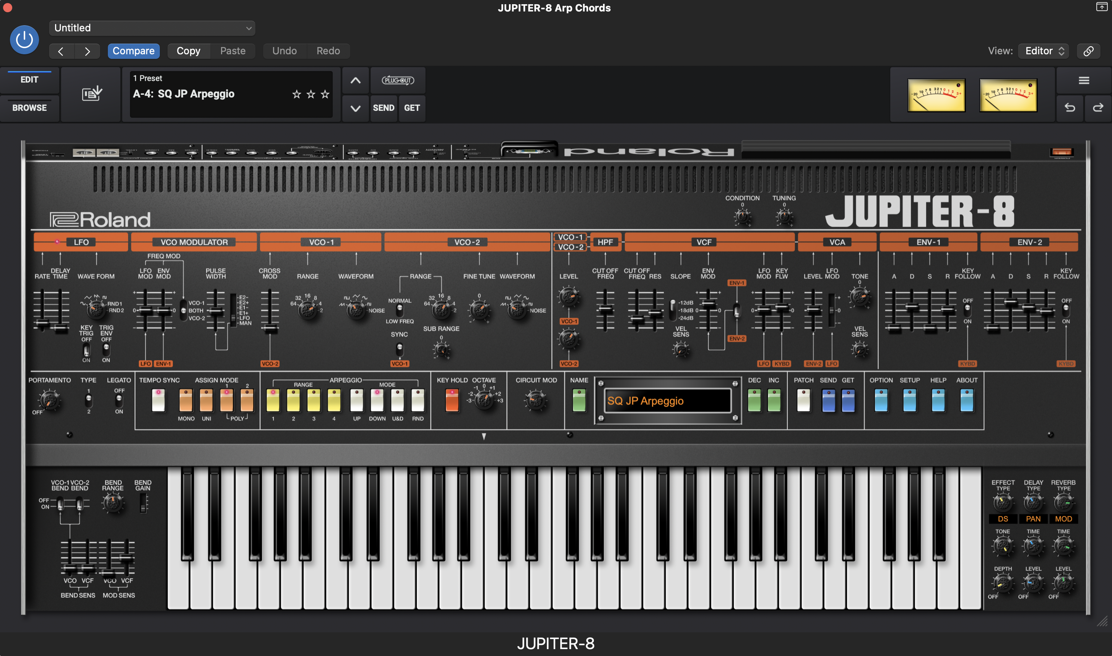Toggle the ENV-1 KEY FOLLOW switch
1112x656 pixels.
[x=967, y=310]
